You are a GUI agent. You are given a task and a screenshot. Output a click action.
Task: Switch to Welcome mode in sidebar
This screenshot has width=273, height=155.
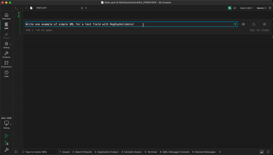tap(6, 16)
